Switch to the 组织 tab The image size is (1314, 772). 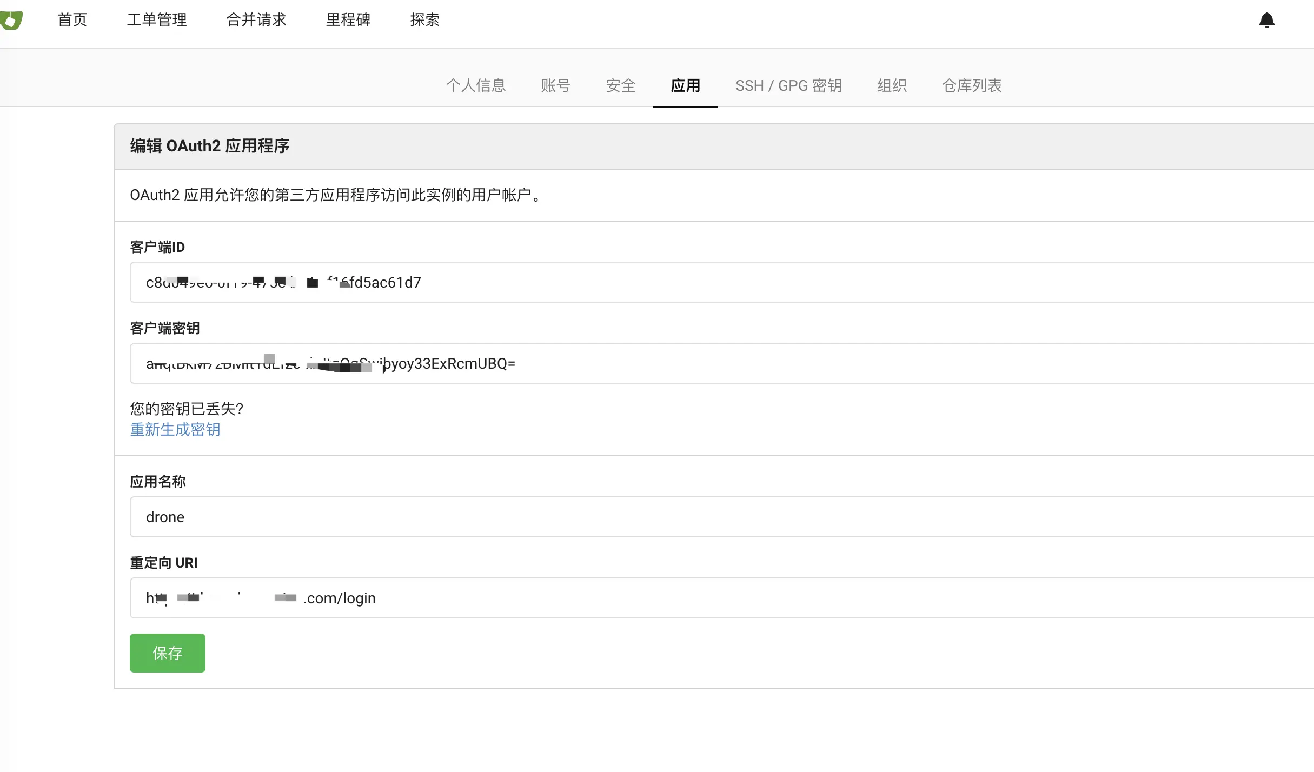tap(892, 85)
